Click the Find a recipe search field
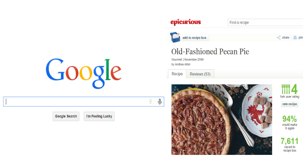This screenshot has width=303, height=161. click(x=265, y=23)
